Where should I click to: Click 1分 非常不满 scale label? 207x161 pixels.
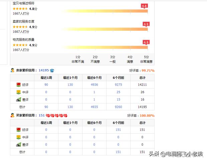click(78, 59)
